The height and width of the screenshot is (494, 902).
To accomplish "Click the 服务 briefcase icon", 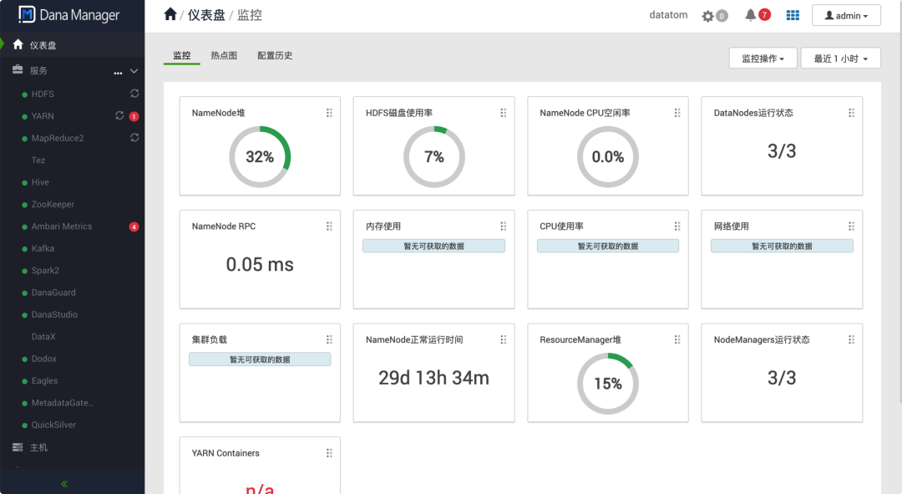I will pyautogui.click(x=18, y=69).
